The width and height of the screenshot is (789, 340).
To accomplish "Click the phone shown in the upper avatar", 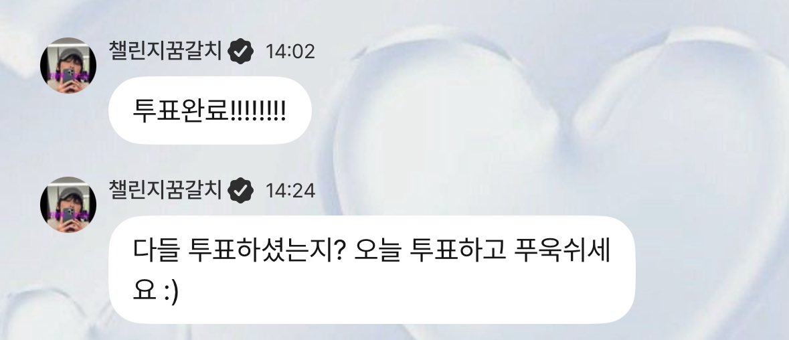I will click(68, 77).
